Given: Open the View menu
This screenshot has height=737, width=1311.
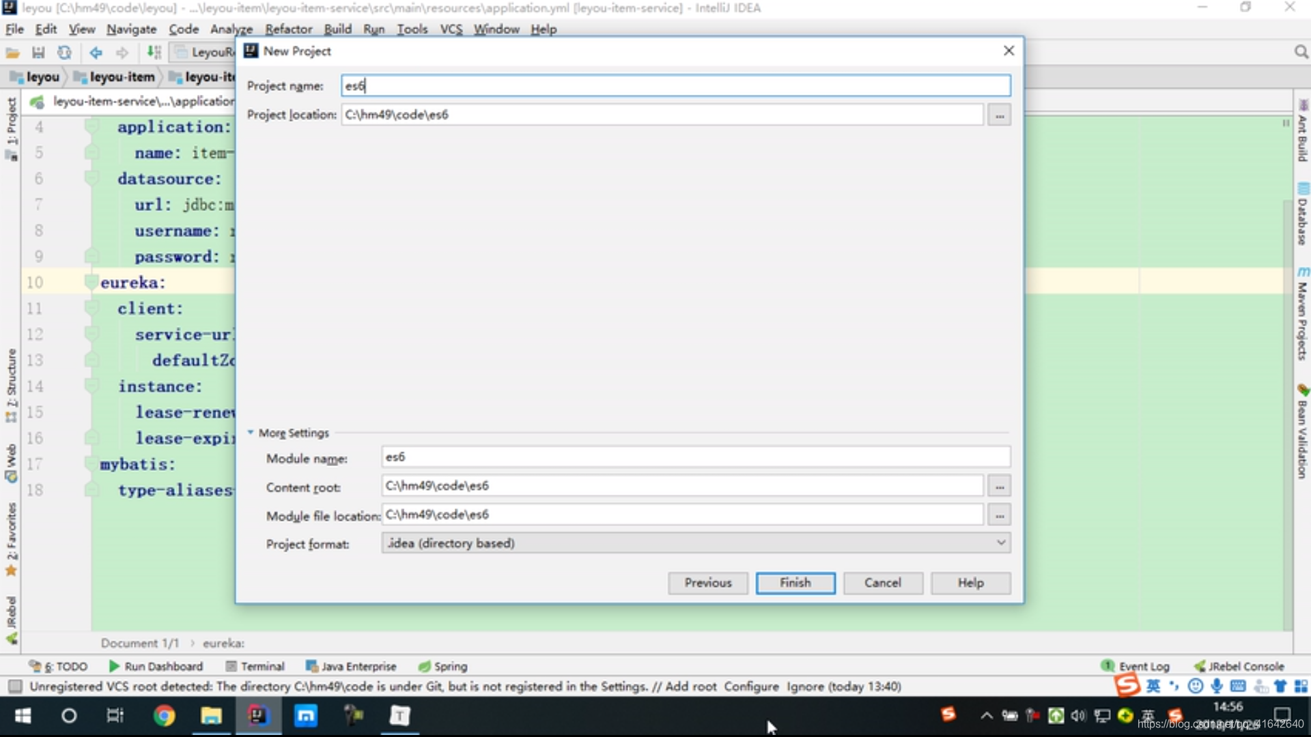Looking at the screenshot, I should [x=82, y=29].
